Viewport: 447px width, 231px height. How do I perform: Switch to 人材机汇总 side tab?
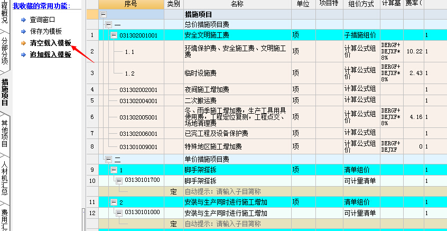point(5,178)
